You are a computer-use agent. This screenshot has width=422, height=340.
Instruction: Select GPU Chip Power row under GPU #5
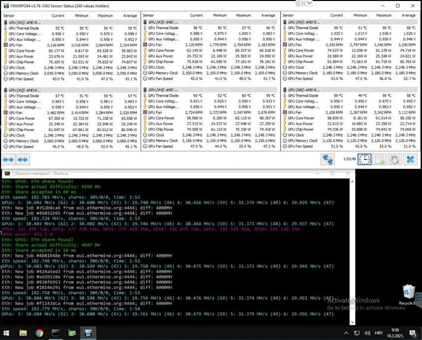350,62
